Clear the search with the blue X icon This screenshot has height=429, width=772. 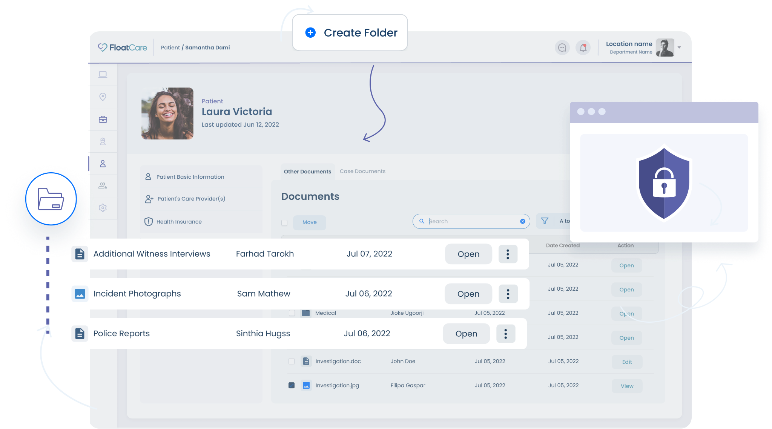[523, 221]
